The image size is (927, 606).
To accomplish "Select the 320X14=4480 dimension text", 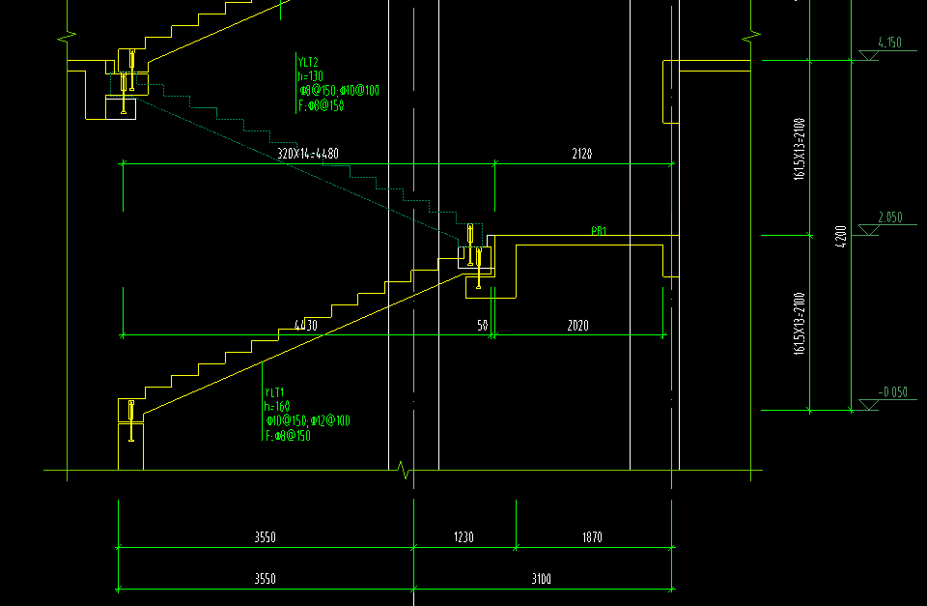I will (x=308, y=154).
